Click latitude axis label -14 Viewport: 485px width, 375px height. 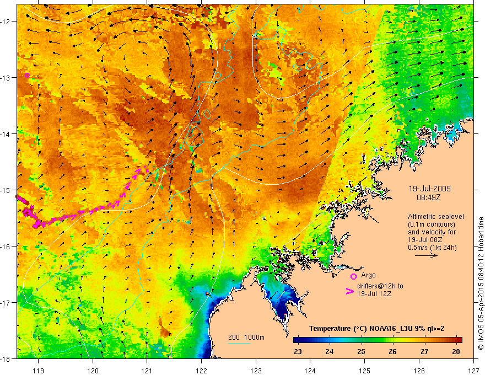point(6,134)
